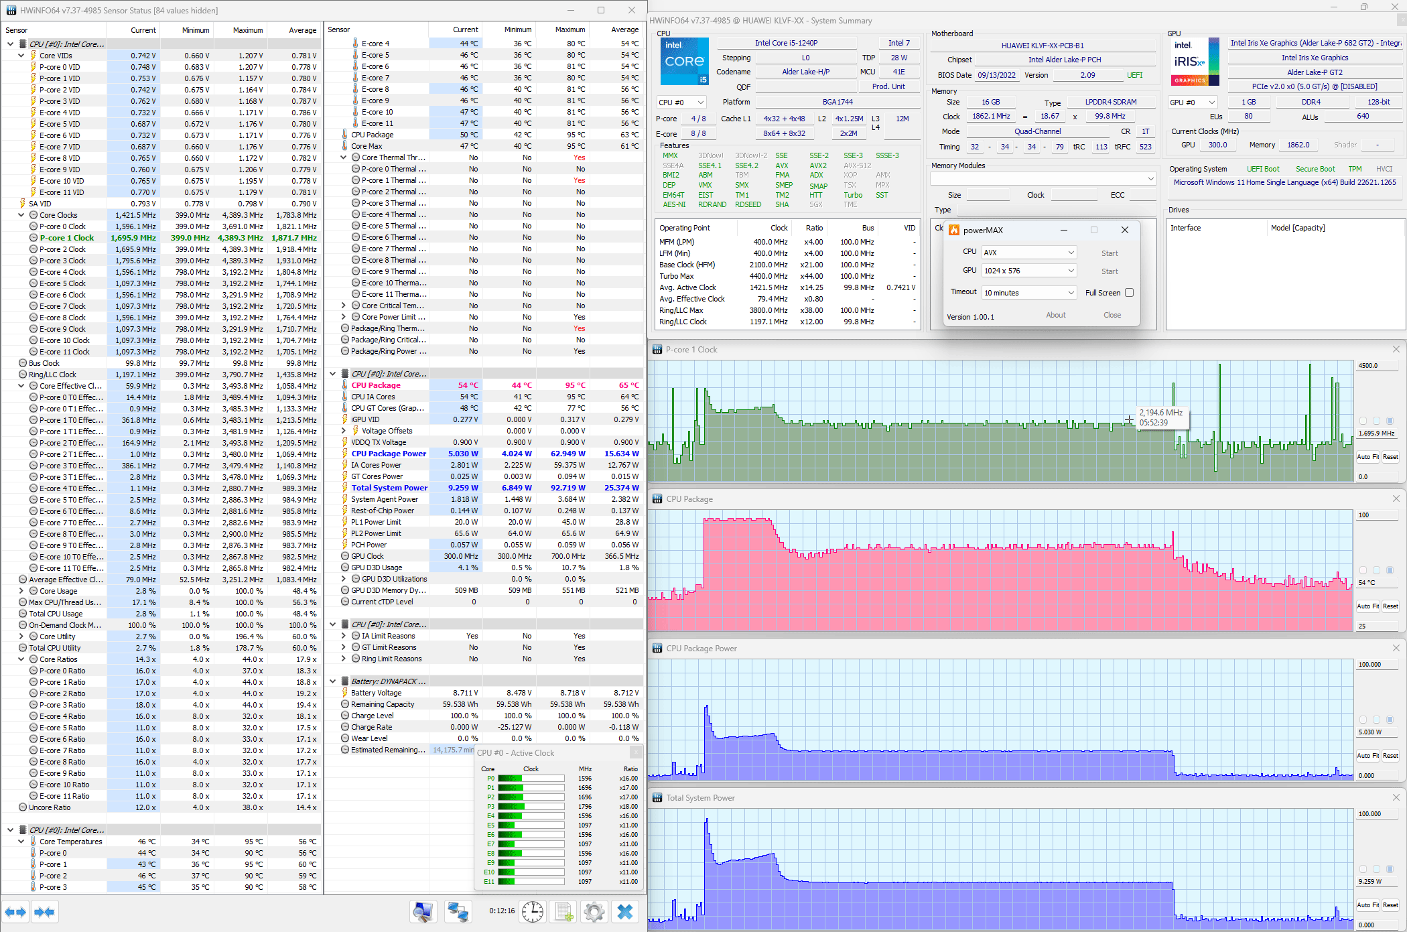Expand the IA Limit Reasons node
The image size is (1407, 932).
(x=344, y=636)
